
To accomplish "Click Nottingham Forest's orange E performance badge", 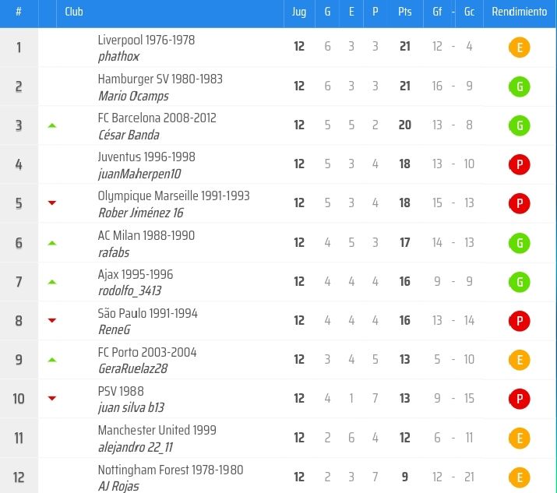I will click(x=519, y=477).
